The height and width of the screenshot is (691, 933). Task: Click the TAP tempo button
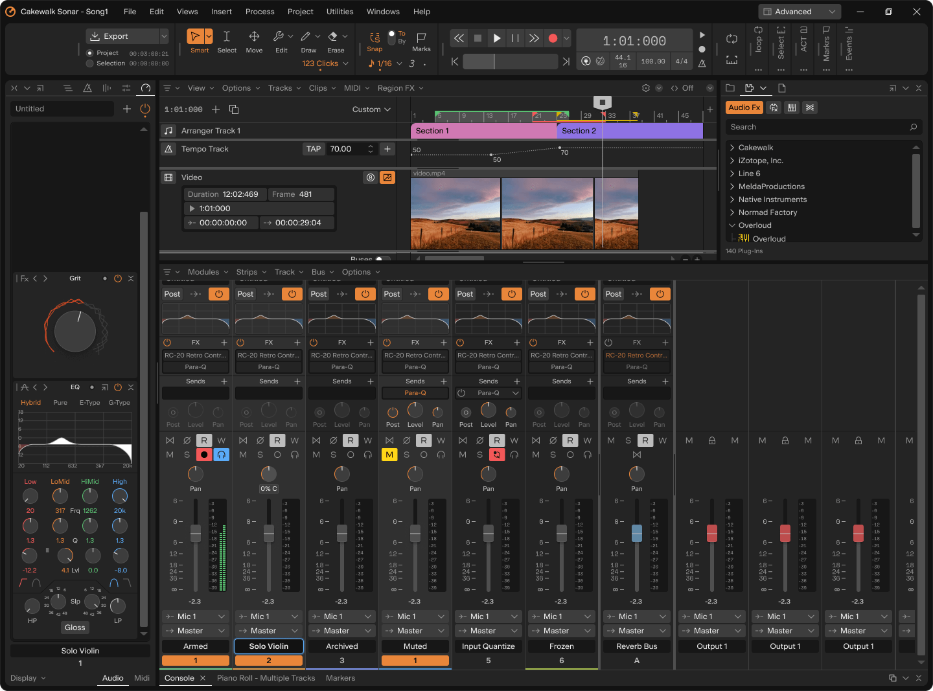[x=314, y=148]
